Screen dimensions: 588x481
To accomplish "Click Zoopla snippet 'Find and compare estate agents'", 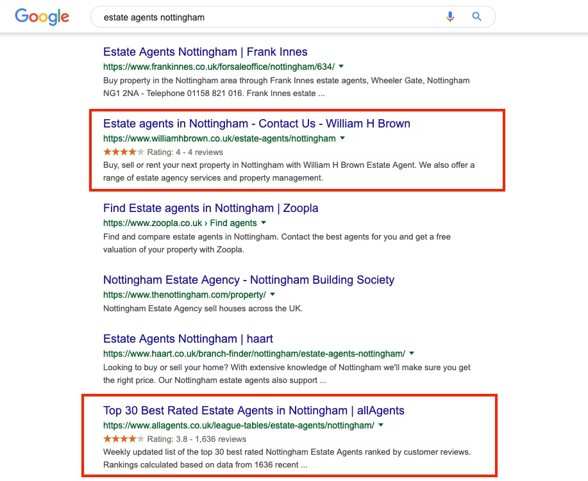I will pyautogui.click(x=277, y=243).
